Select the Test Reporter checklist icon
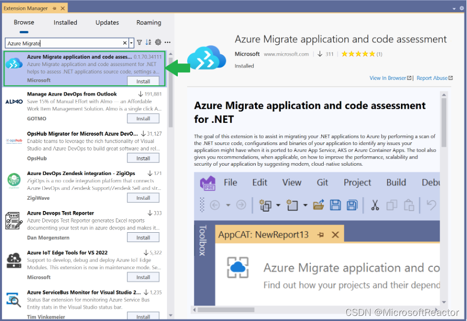Viewport: 467px width, 321px height. click(14, 221)
